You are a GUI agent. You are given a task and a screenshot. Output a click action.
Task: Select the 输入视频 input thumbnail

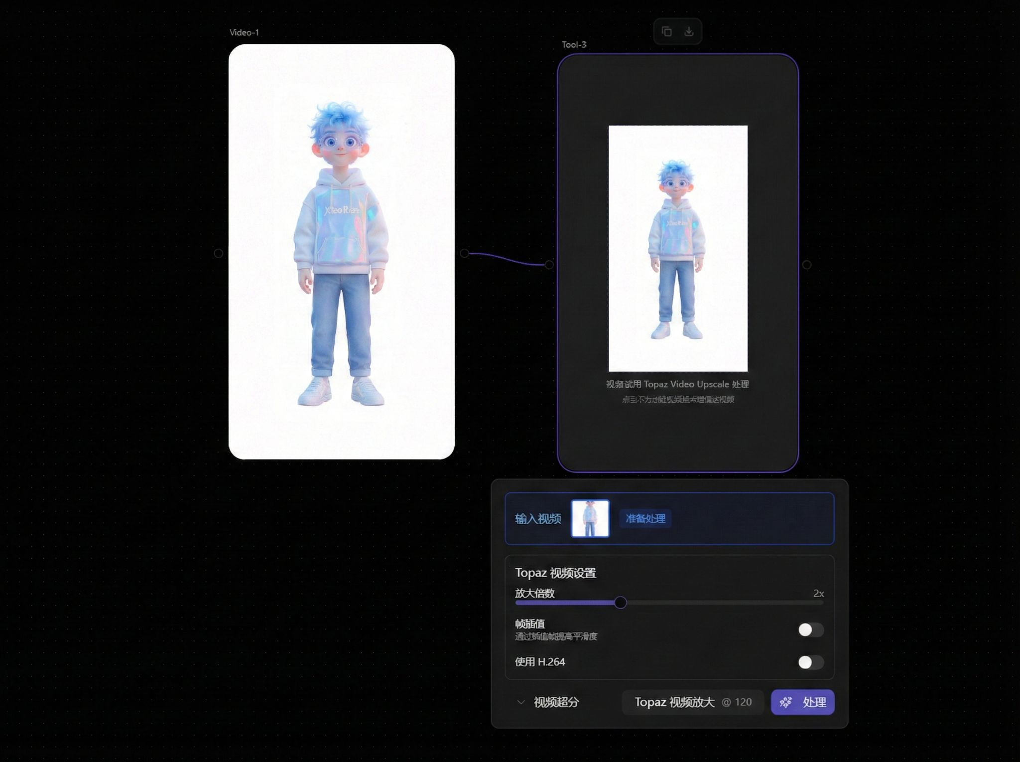pos(590,519)
